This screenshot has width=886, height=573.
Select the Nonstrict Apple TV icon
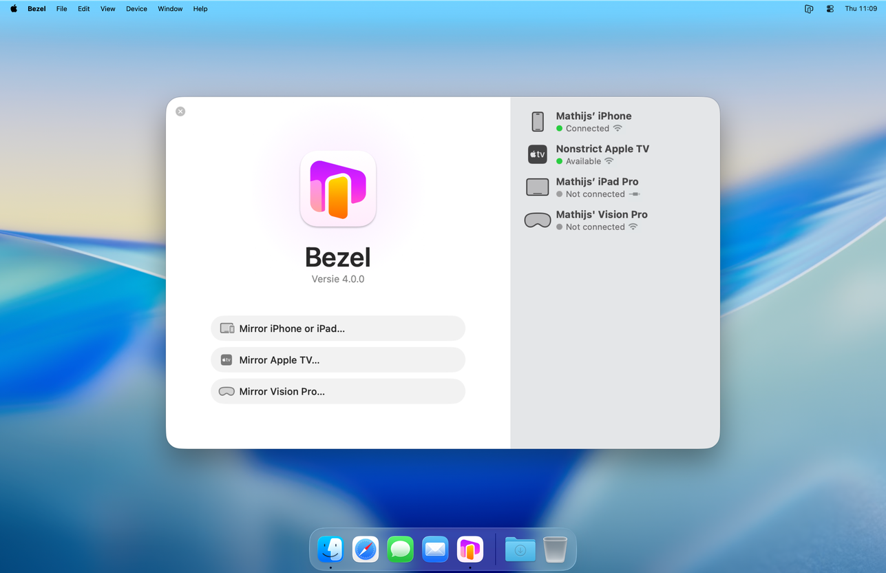click(538, 154)
